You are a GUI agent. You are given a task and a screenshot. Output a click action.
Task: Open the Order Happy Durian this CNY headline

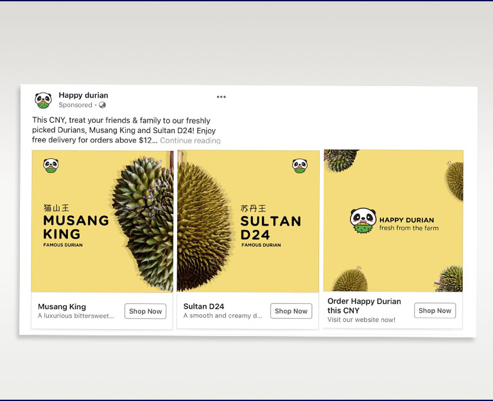(363, 305)
